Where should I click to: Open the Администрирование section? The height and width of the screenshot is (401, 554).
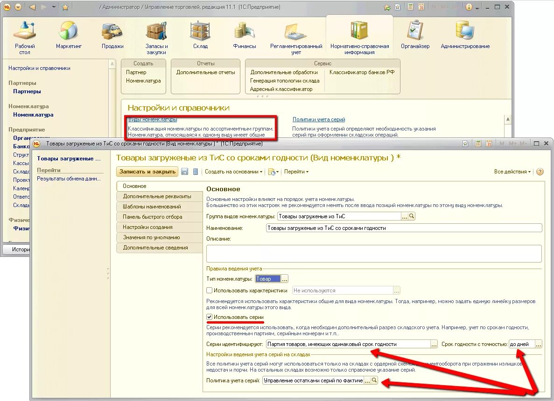465,35
